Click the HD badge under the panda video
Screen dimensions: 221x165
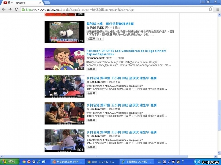100,39
